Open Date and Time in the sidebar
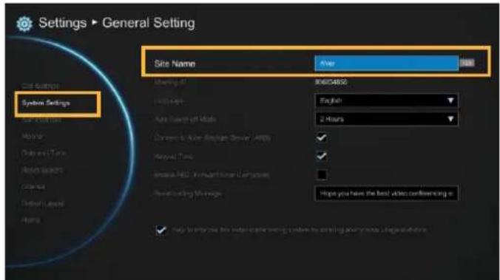The image size is (500, 280). click(x=44, y=153)
